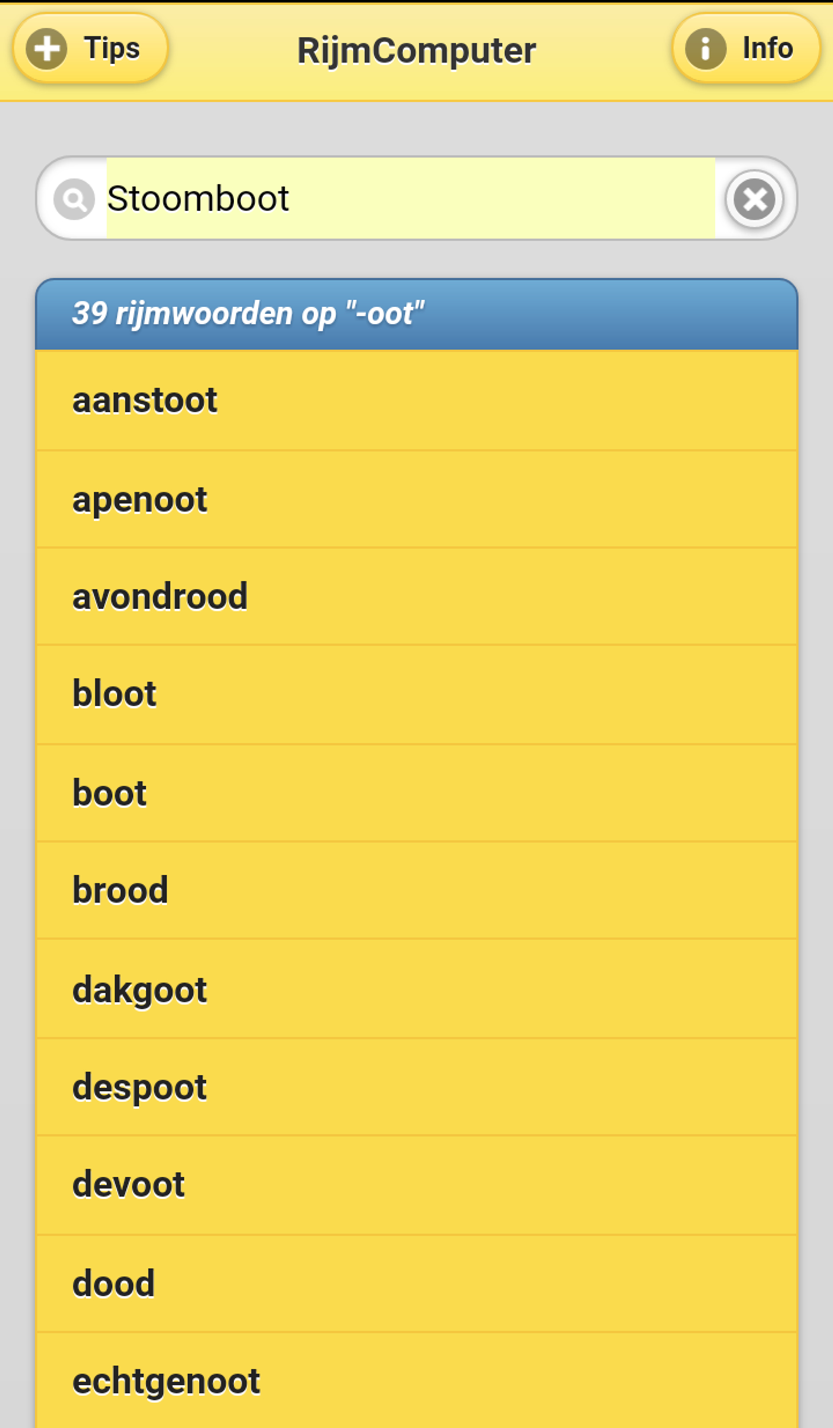The height and width of the screenshot is (1428, 833).
Task: Select the rhyme word apenoot
Action: [x=416, y=500]
